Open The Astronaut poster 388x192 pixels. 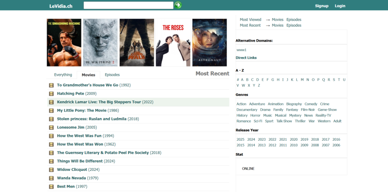(x=210, y=42)
